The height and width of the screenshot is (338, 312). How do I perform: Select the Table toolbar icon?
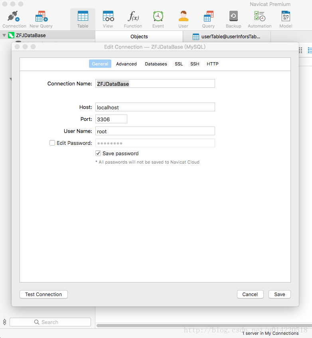[83, 16]
